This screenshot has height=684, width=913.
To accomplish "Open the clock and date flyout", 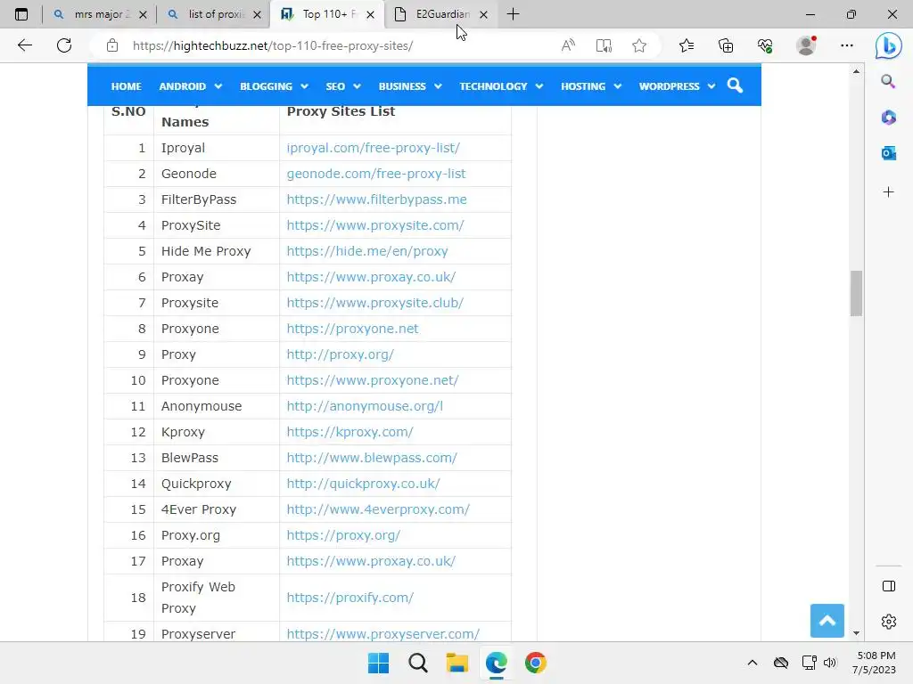I will (876, 663).
